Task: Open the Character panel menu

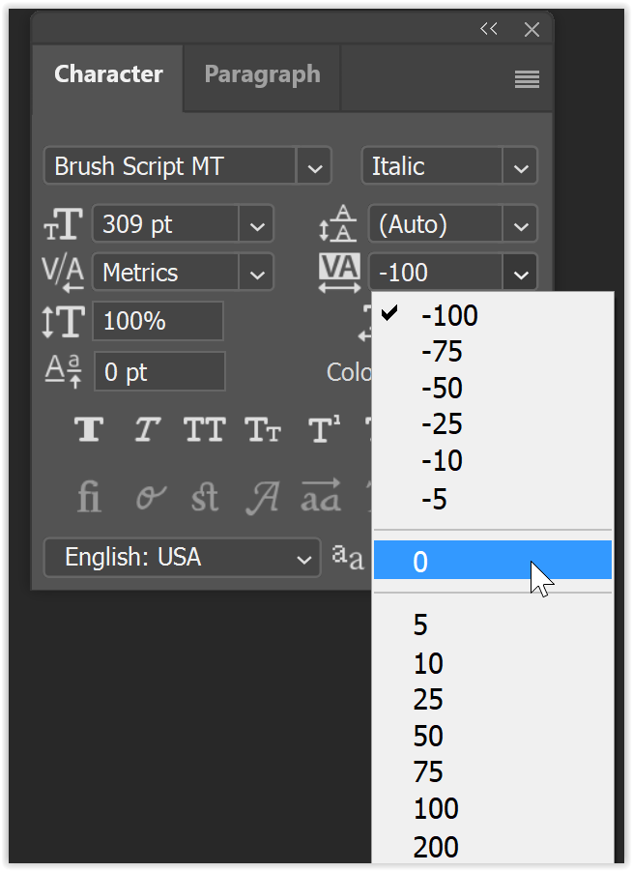Action: coord(527,79)
